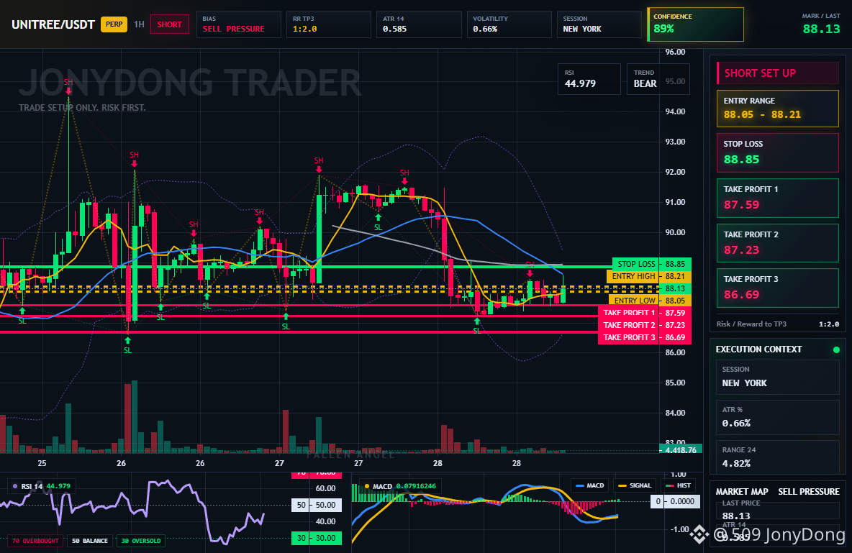Click the Trend BEAR chart box
Image resolution: width=852 pixels, height=553 pixels.
tap(658, 79)
